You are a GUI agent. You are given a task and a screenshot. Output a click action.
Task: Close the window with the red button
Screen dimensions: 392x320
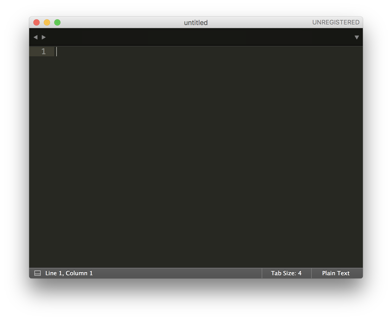[x=36, y=22]
